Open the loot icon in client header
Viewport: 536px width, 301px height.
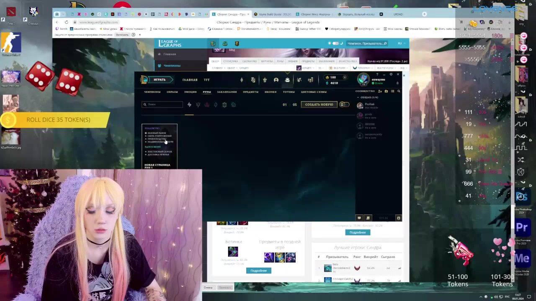(299, 80)
